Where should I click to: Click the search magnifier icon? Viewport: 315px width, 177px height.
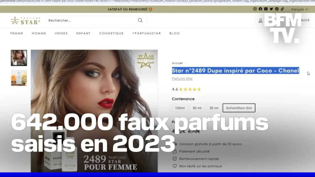pos(140,20)
